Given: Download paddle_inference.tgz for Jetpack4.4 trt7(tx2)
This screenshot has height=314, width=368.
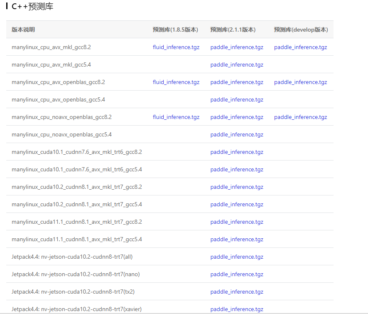Looking at the screenshot, I should (237, 292).
